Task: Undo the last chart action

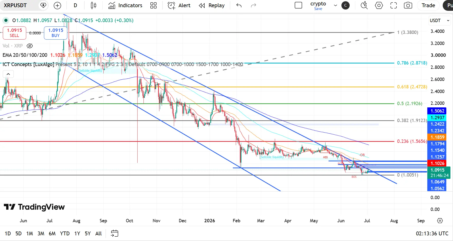Action: point(239,5)
